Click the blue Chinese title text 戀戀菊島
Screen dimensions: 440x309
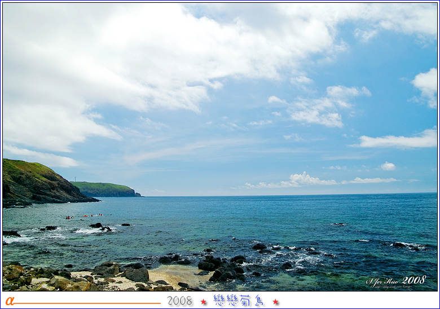coord(239,301)
